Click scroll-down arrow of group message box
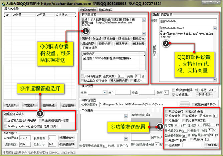 [144, 33]
